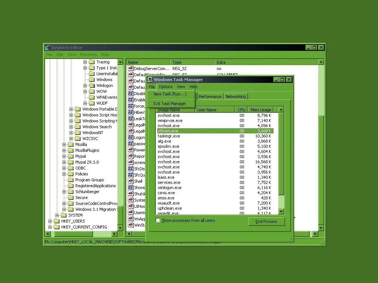Viewport: 378px width, 283px height.
Task: Click the Hibern DWORD value icon
Action: tap(131, 112)
